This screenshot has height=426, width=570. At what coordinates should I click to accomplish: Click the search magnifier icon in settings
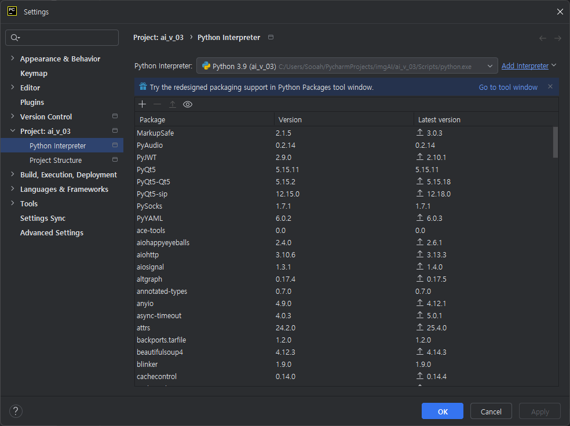[15, 38]
